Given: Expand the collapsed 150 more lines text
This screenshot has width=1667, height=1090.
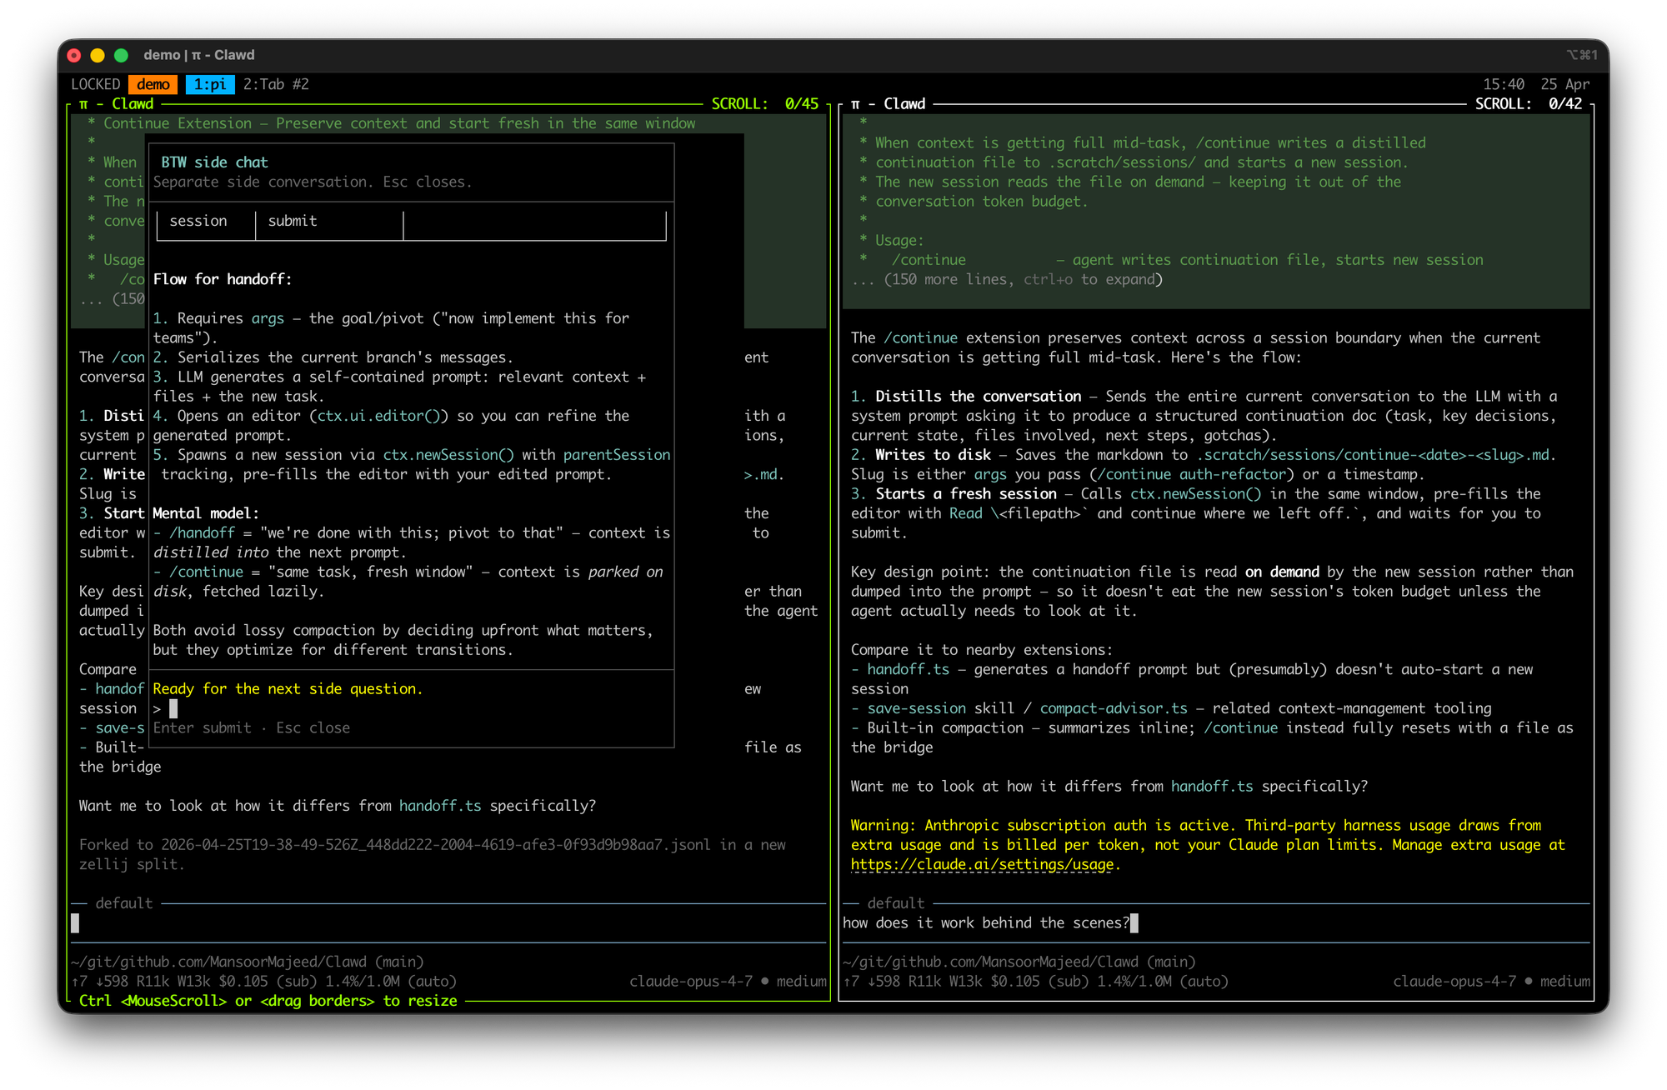Looking at the screenshot, I should (x=1006, y=280).
